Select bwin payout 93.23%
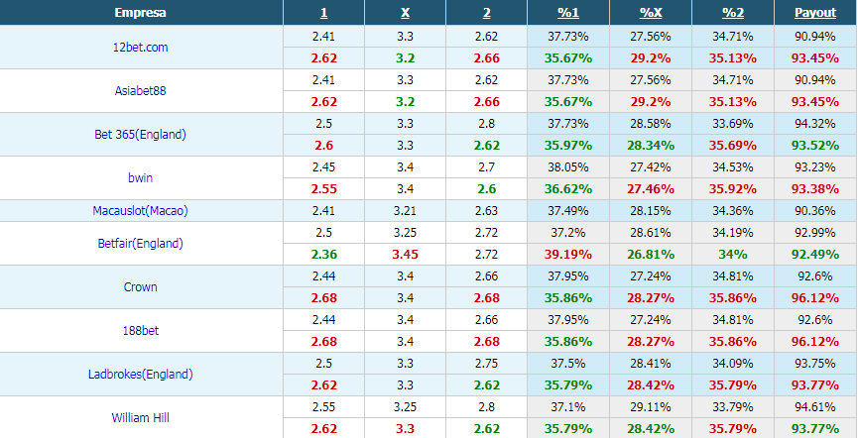This screenshot has width=859, height=438. coord(815,167)
